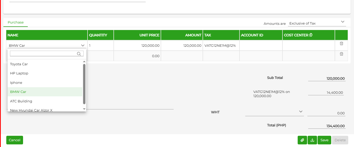354x147 pixels.
Task: Click the copy icon beside Cost Center
Action: pyautogui.click(x=311, y=35)
